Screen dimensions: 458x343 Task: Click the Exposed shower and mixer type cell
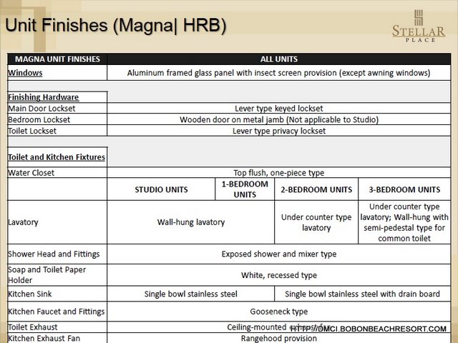click(278, 254)
